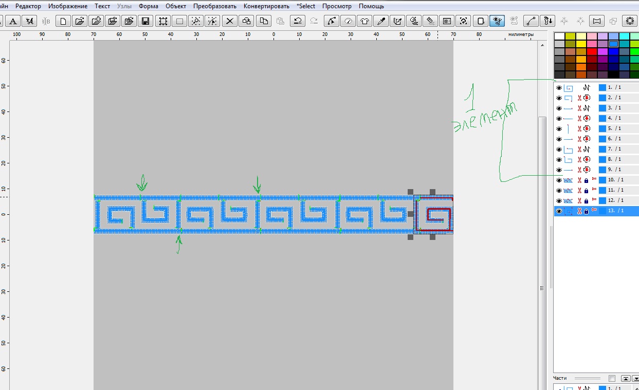The width and height of the screenshot is (639, 390).
Task: Hide object 1 via its eye icon
Action: 559,87
